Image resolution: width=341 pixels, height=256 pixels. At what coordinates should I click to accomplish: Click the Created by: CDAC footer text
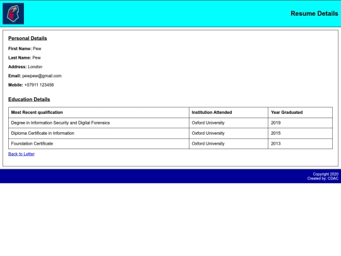tap(323, 178)
